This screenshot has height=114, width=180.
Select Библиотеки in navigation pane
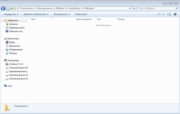click(13, 39)
